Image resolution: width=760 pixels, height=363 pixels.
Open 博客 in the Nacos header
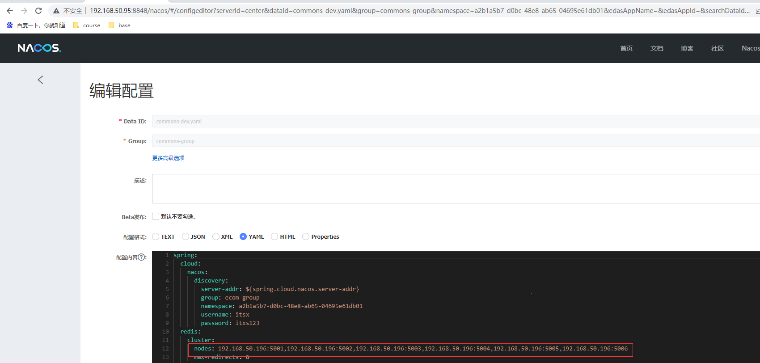(x=687, y=48)
